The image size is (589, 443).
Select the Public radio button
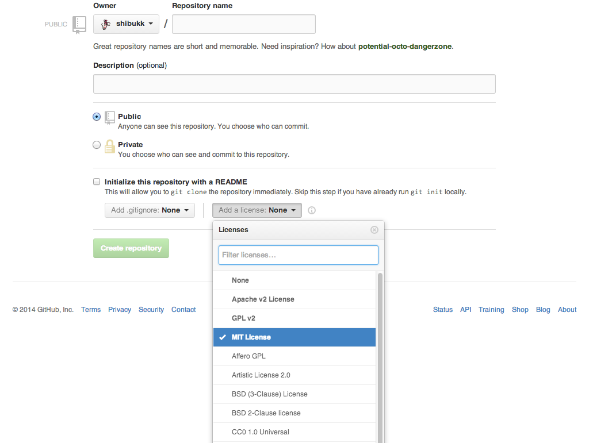[97, 117]
